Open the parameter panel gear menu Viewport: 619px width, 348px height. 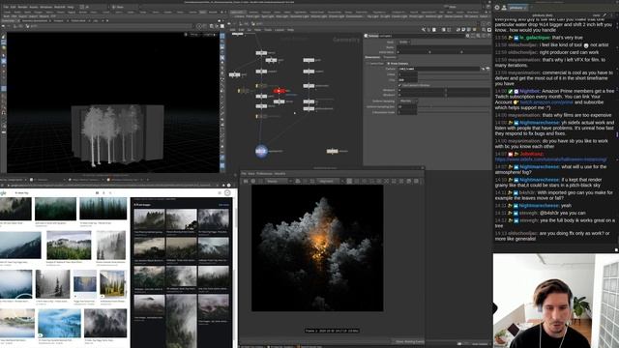coord(468,36)
